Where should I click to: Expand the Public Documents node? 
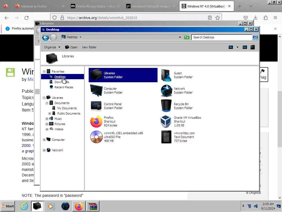50,113
